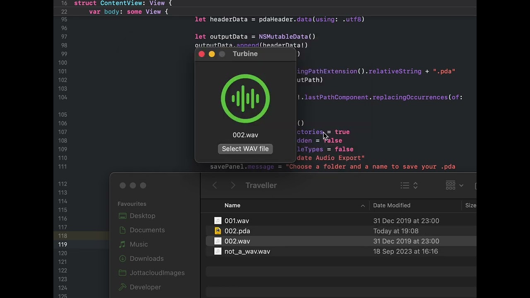Screen dimensions: 530x298
Task: Click the Turbine window title
Action: [x=245, y=54]
